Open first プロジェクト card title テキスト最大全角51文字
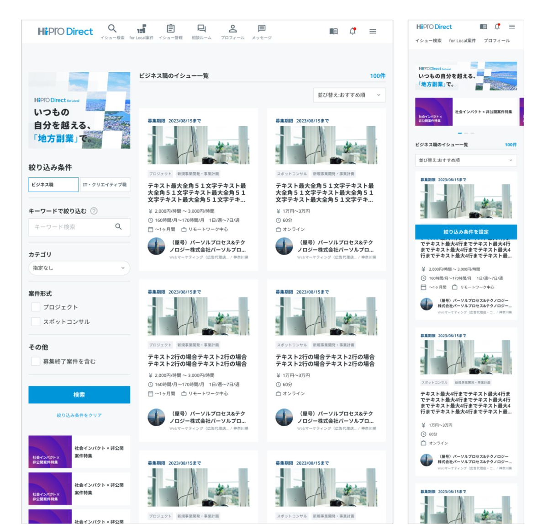The image size is (548, 525). click(197, 193)
